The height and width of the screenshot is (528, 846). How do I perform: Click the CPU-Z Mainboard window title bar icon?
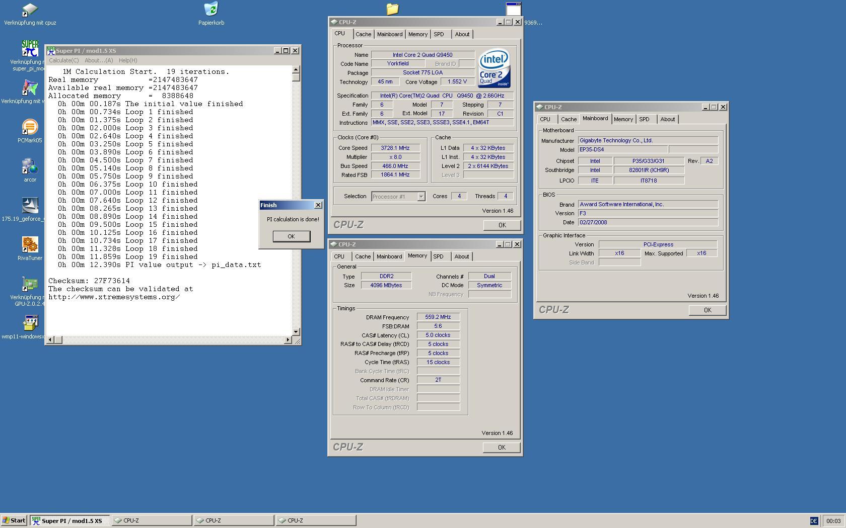pos(539,107)
